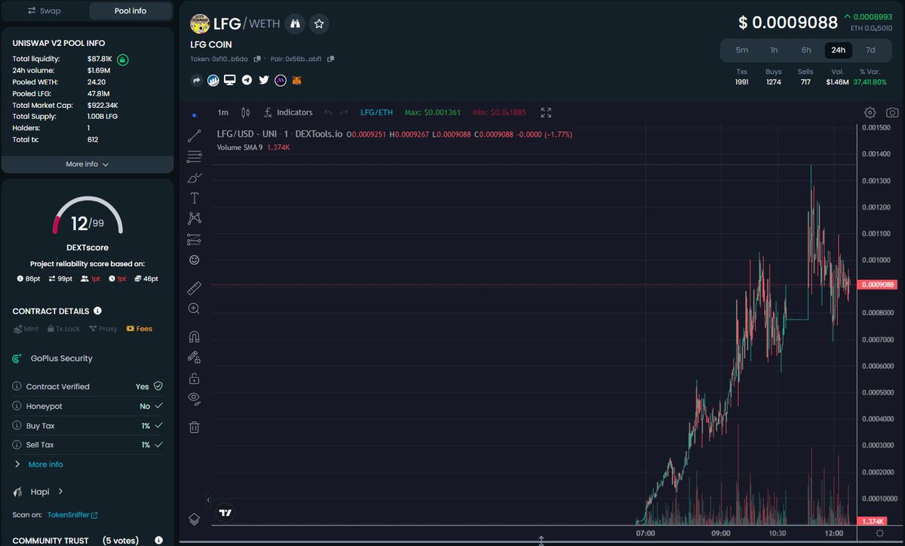The height and width of the screenshot is (546, 905).
Task: Enter fullscreen chart mode
Action: 546,112
